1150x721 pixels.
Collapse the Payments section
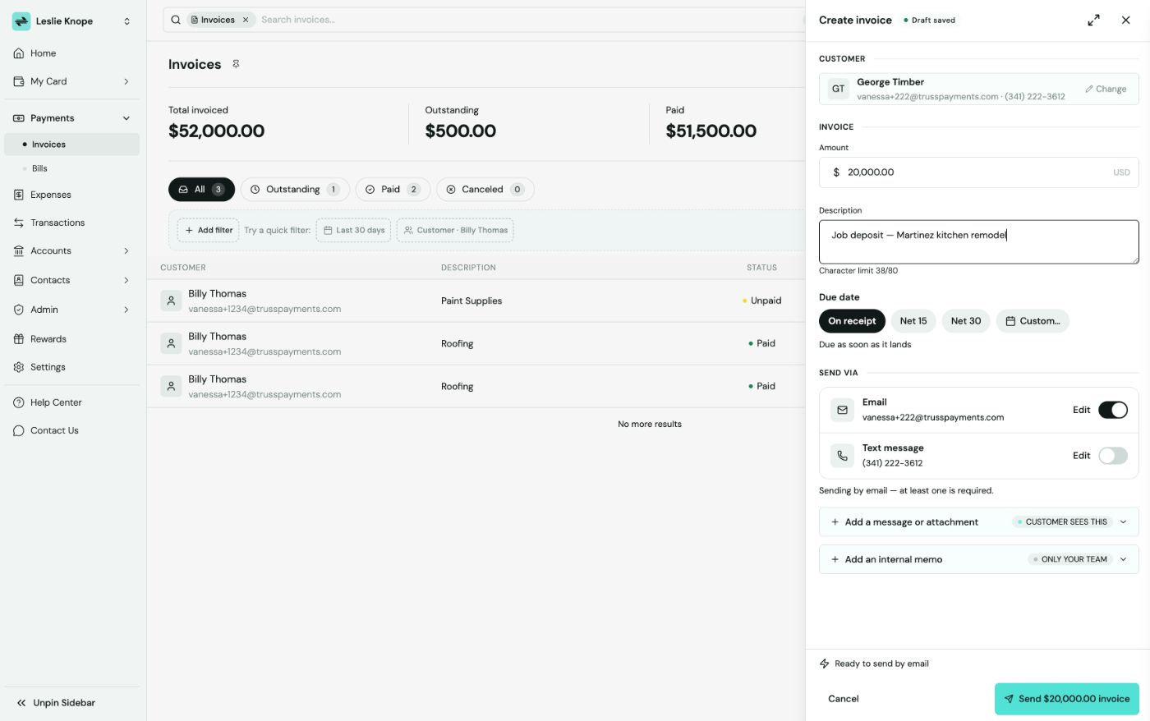pyautogui.click(x=71, y=118)
